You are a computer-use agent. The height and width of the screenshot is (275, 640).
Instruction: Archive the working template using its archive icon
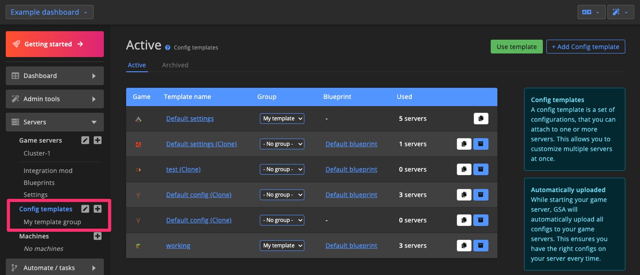pyautogui.click(x=481, y=245)
